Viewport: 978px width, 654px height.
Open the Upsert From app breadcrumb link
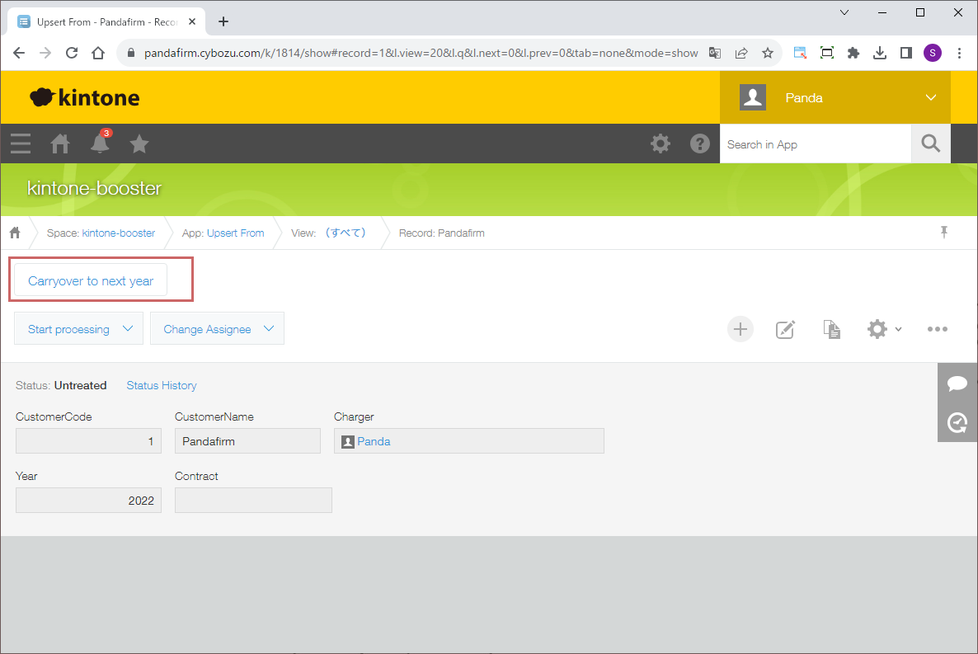click(235, 233)
